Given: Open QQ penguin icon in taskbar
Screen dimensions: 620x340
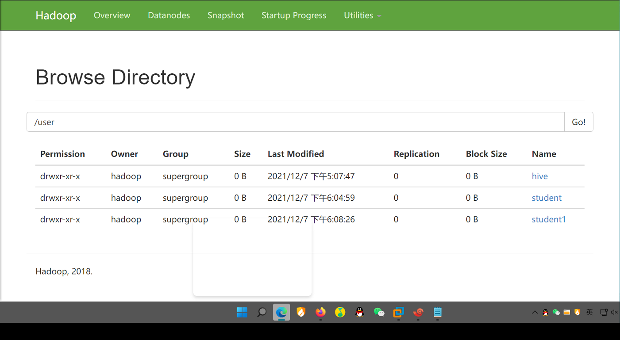Looking at the screenshot, I should (x=360, y=313).
